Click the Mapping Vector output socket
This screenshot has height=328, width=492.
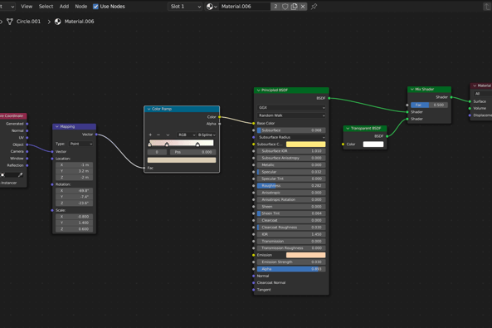[96, 135]
